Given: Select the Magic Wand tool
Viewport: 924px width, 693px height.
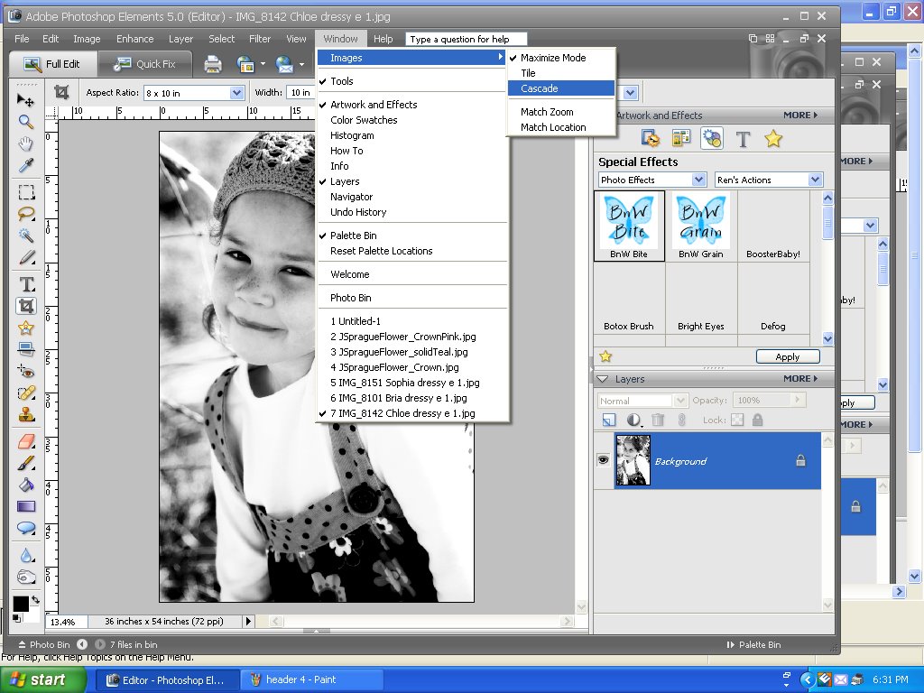Looking at the screenshot, I should [x=26, y=236].
